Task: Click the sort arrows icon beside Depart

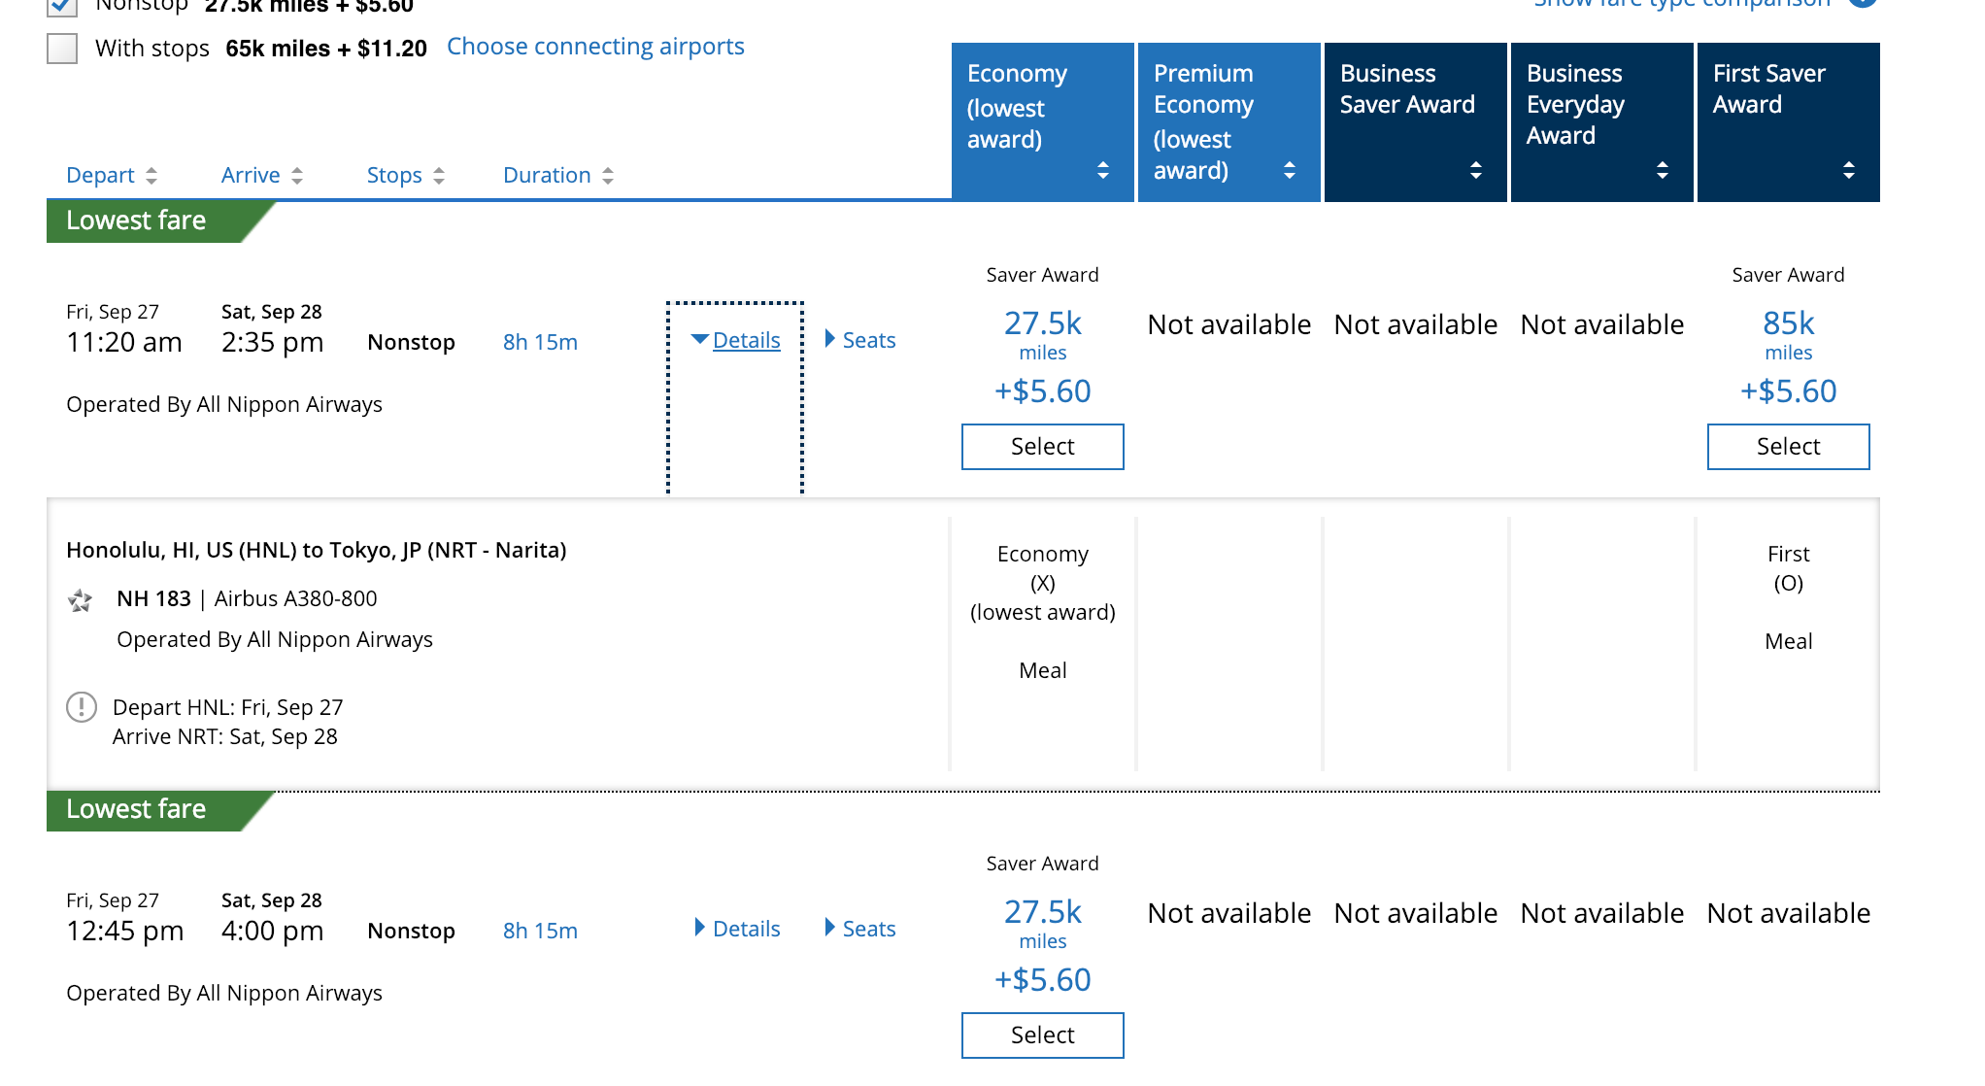Action: click(x=151, y=176)
